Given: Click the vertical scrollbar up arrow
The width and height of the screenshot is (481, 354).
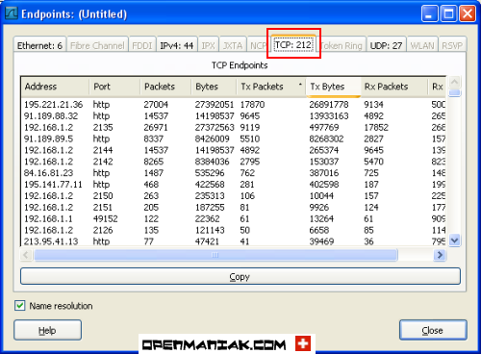Looking at the screenshot, I should pos(455,83).
